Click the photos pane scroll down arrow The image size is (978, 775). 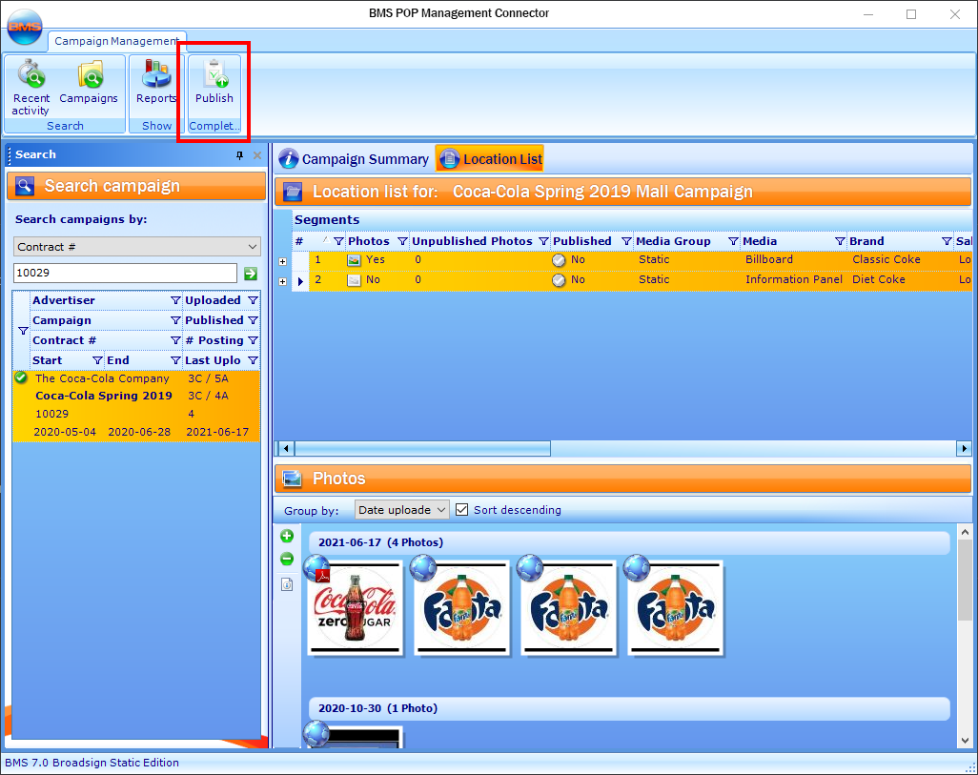tap(965, 741)
